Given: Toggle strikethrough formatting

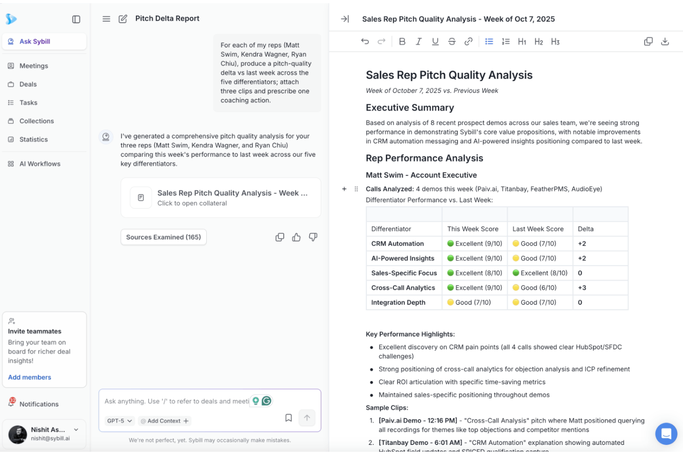Looking at the screenshot, I should point(452,41).
